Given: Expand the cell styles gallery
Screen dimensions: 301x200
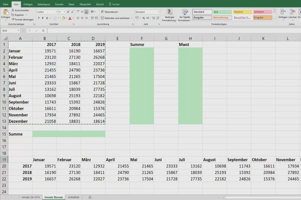Looking at the screenshot, I should click(x=274, y=19).
